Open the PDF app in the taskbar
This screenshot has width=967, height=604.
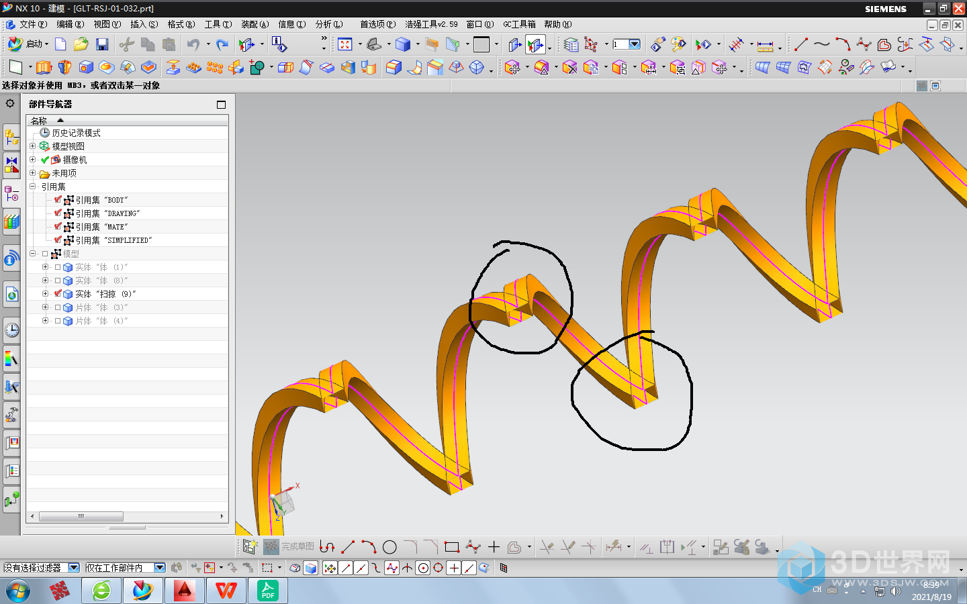(268, 591)
